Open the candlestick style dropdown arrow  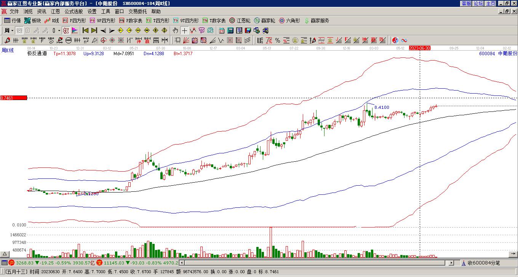[59, 30]
